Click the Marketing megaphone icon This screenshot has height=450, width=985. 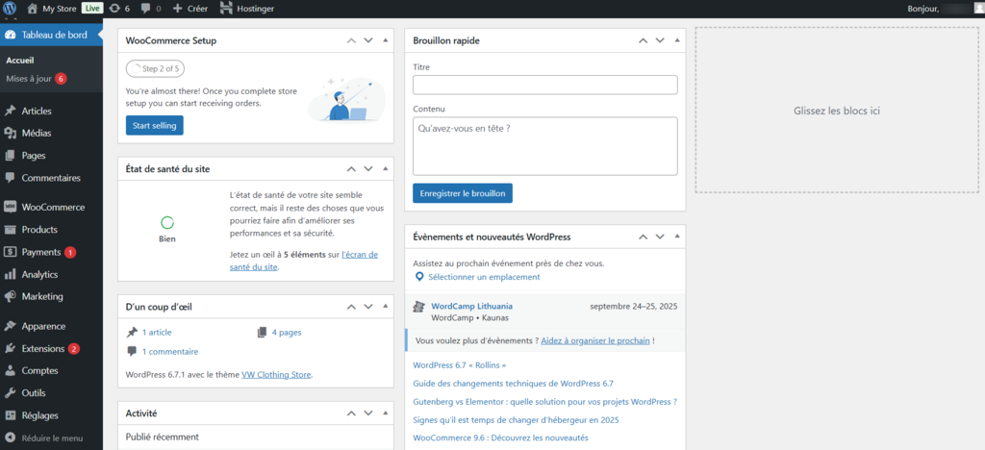(10, 296)
